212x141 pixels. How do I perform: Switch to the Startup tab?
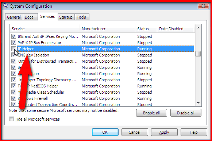click(x=66, y=17)
